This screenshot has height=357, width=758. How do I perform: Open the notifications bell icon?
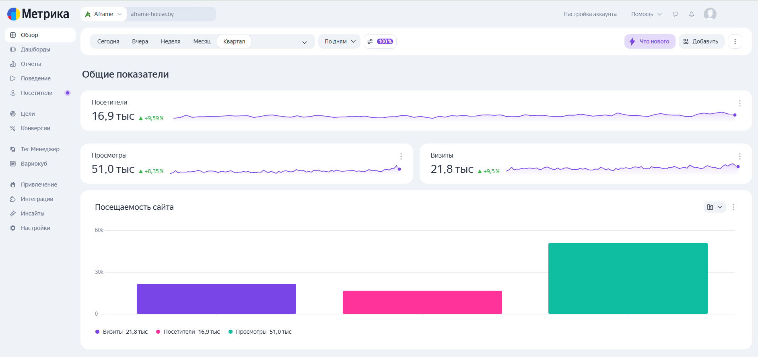click(x=691, y=14)
